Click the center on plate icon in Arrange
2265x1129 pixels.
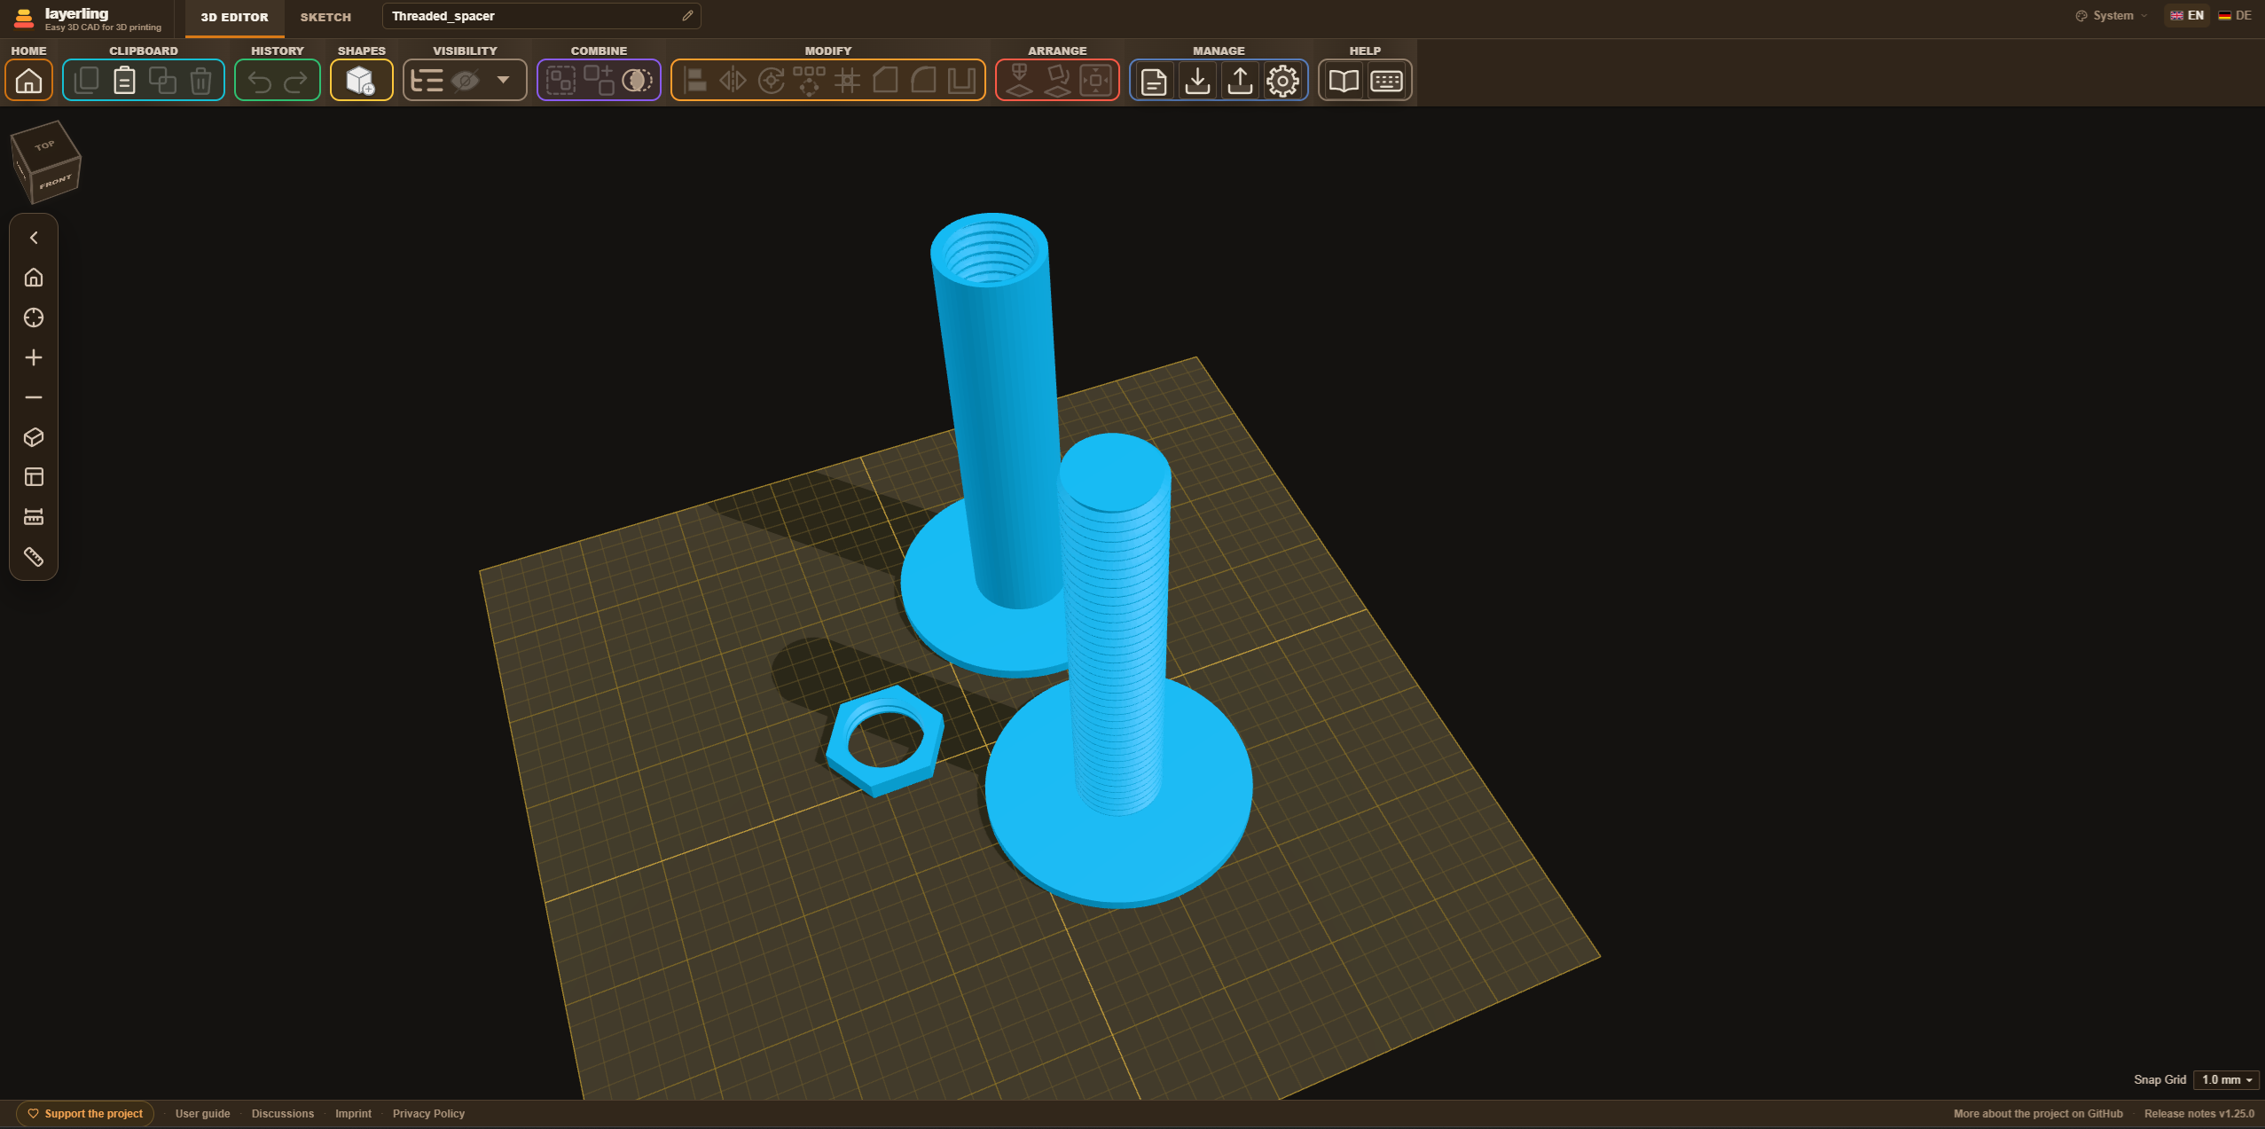[1096, 81]
